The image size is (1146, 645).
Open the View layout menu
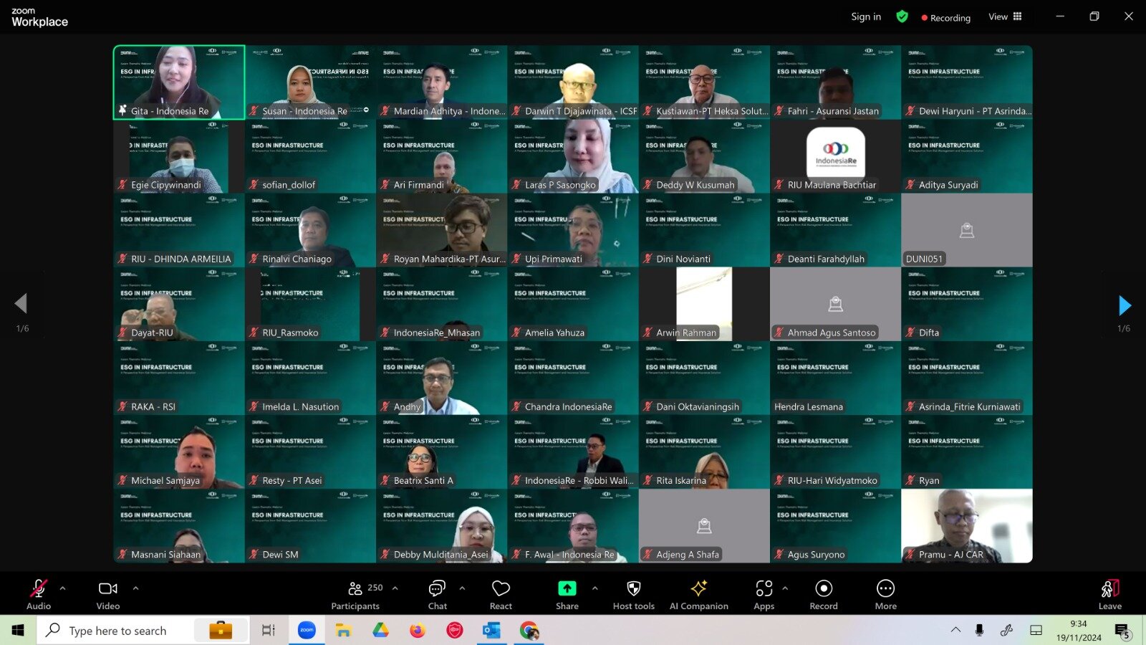pyautogui.click(x=1005, y=16)
